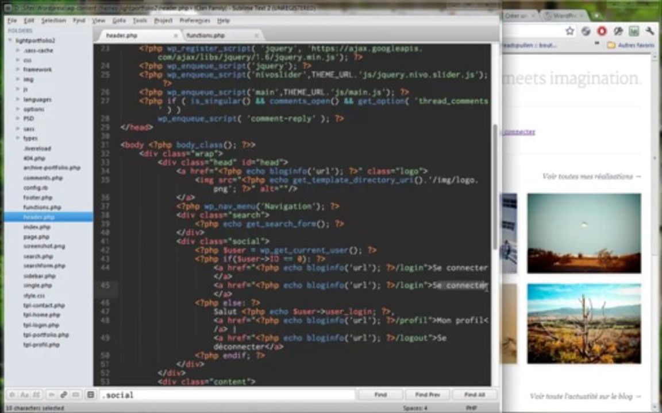The width and height of the screenshot is (662, 413).
Task: Open the File menu
Action: click(x=12, y=20)
